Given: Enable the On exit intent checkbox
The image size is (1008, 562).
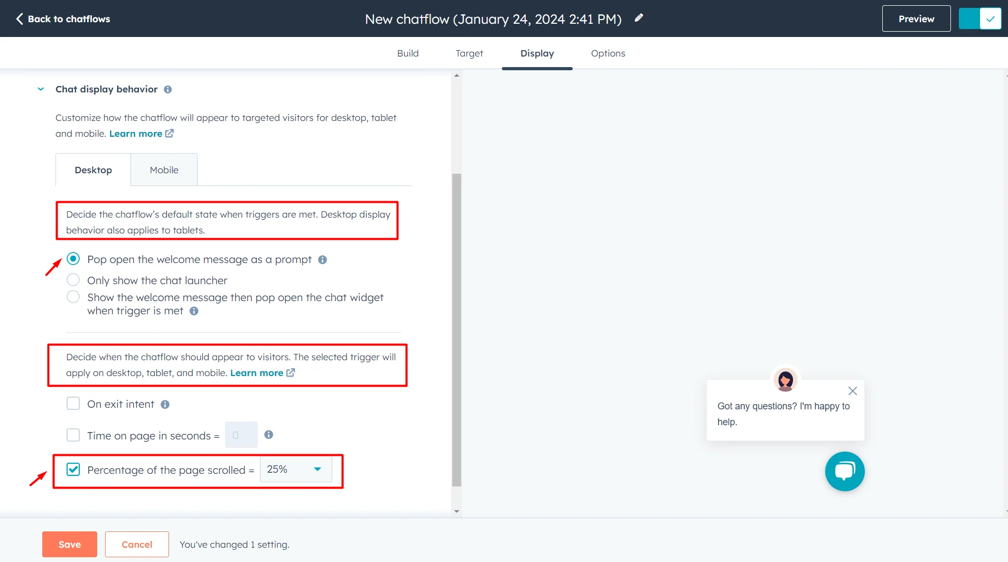Looking at the screenshot, I should click(x=73, y=403).
